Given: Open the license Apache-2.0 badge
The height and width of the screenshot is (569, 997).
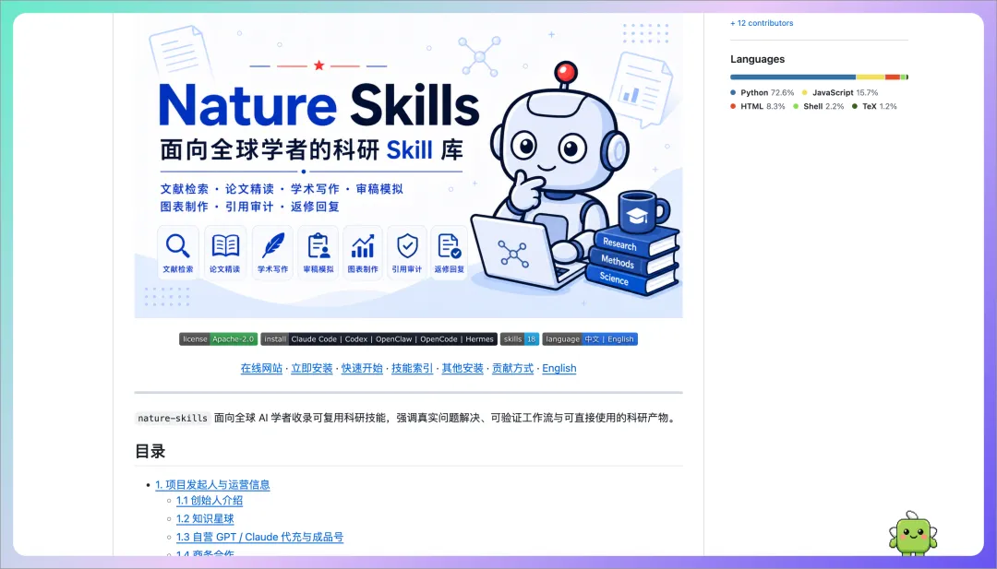Looking at the screenshot, I should click(218, 339).
